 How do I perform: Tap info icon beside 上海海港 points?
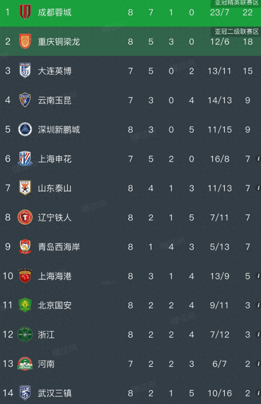258,276
